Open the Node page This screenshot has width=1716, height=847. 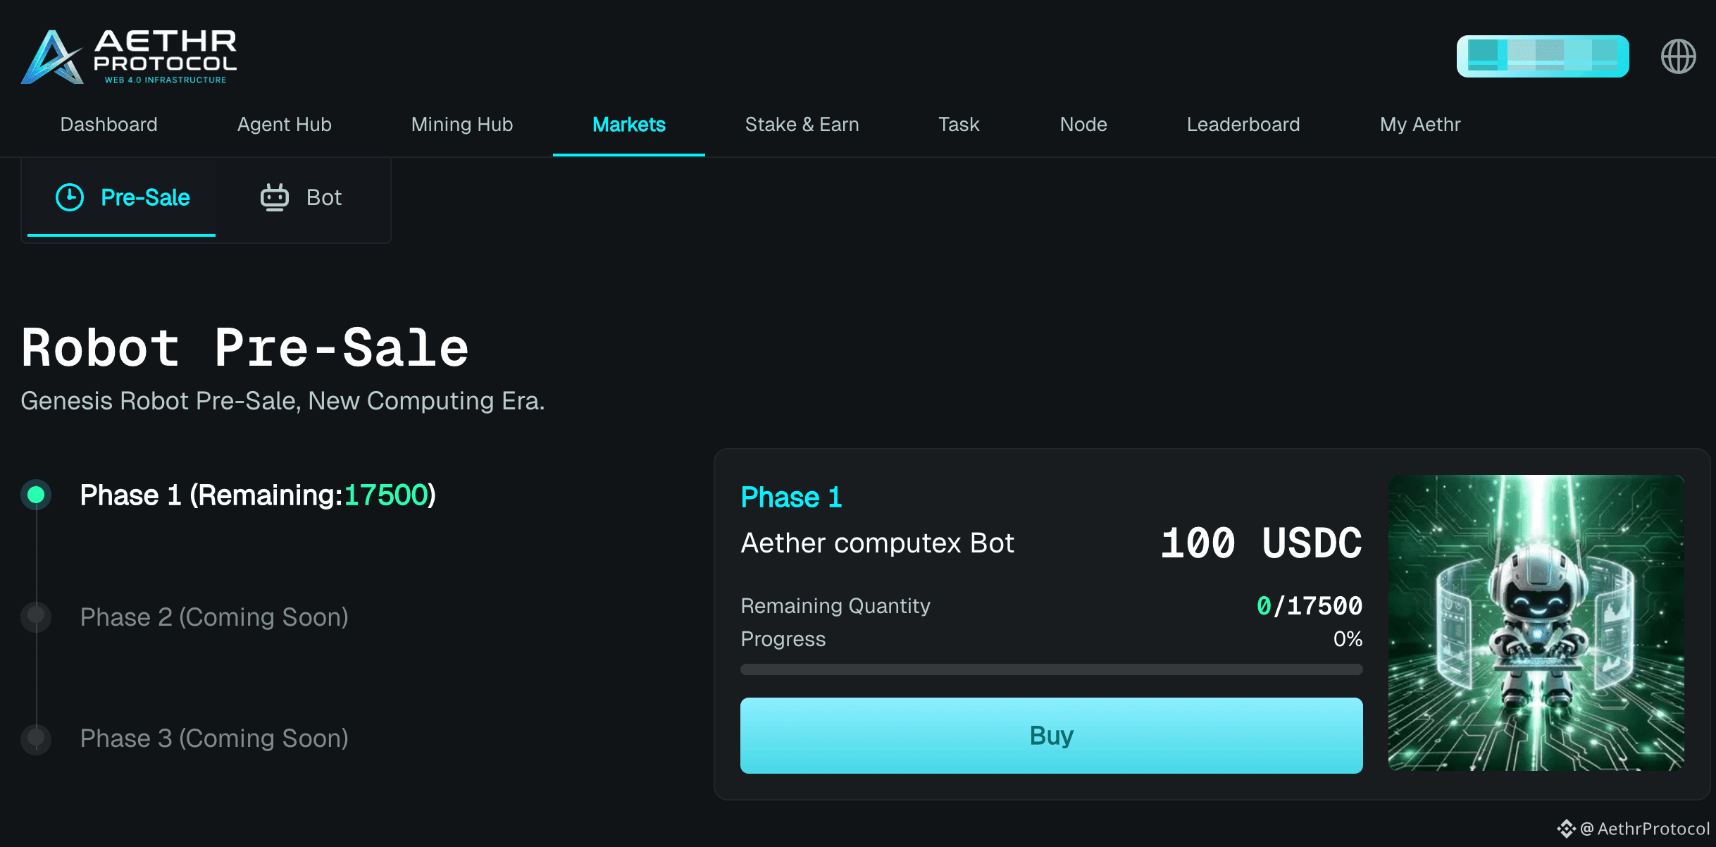[x=1083, y=125]
